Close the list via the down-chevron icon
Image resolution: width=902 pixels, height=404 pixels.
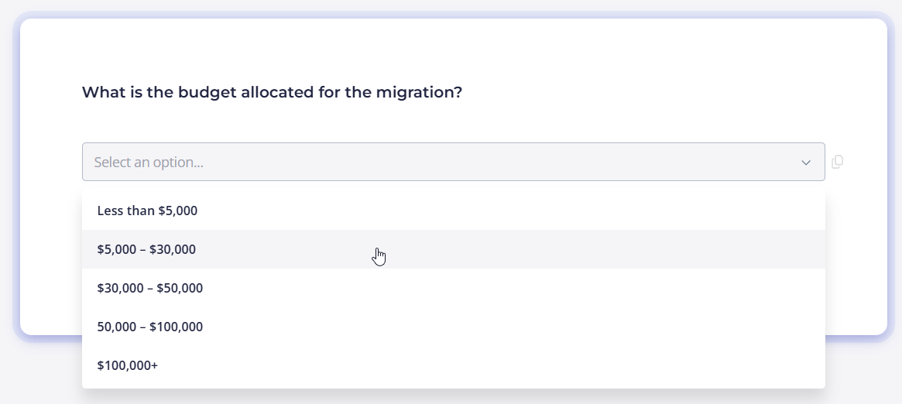tap(806, 163)
